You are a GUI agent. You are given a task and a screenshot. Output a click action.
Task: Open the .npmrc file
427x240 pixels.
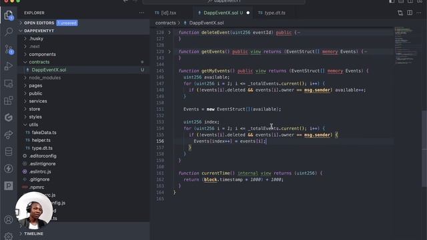[37, 187]
